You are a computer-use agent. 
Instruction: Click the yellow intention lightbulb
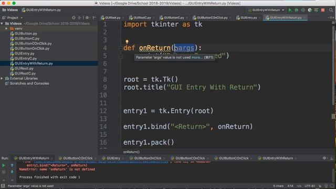click(x=127, y=41)
